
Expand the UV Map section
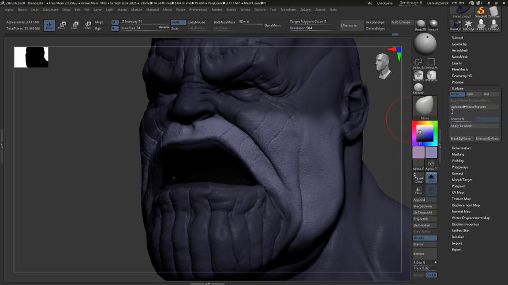pyautogui.click(x=457, y=192)
